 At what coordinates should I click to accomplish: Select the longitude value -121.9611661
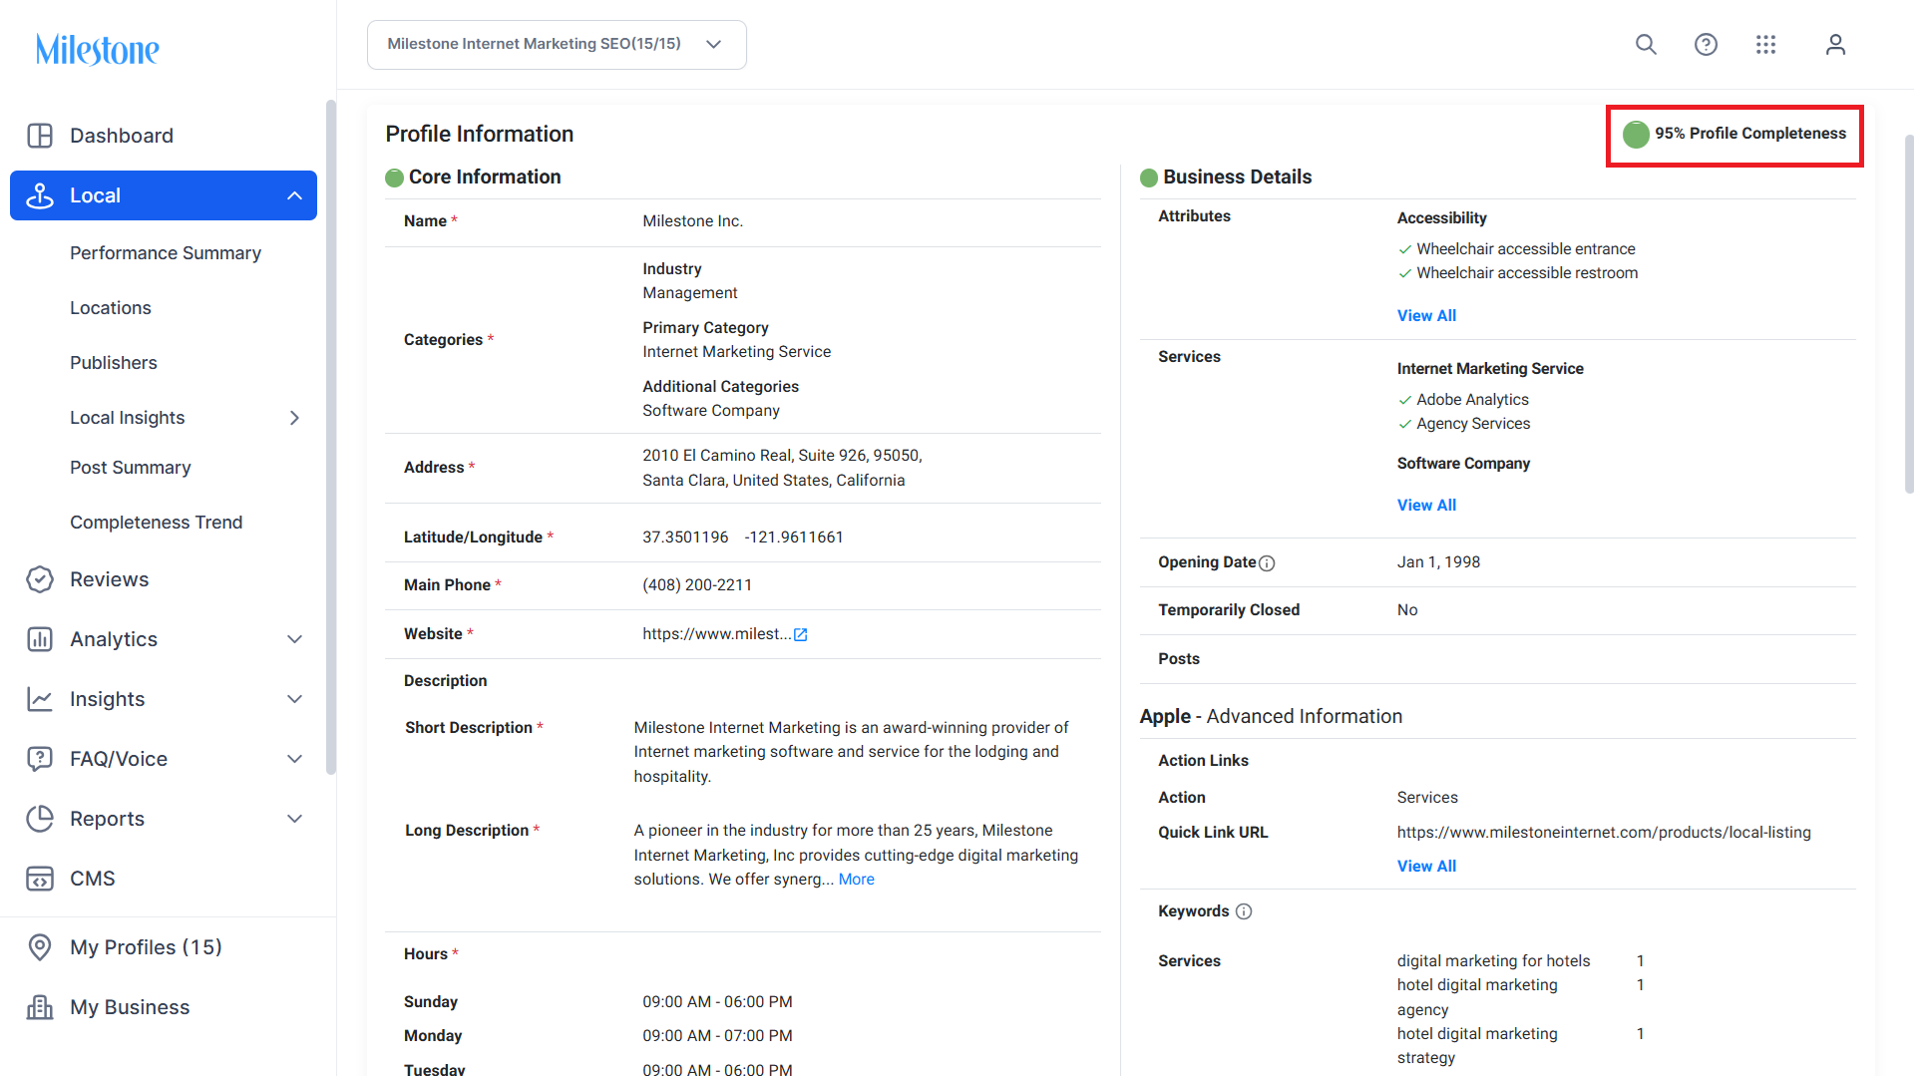[x=794, y=538]
